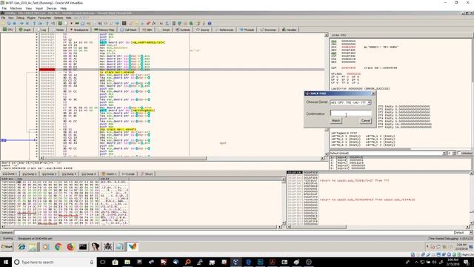Switch to the Handles tab
Image resolution: width=474 pixels, height=267 pixels.
290,30
